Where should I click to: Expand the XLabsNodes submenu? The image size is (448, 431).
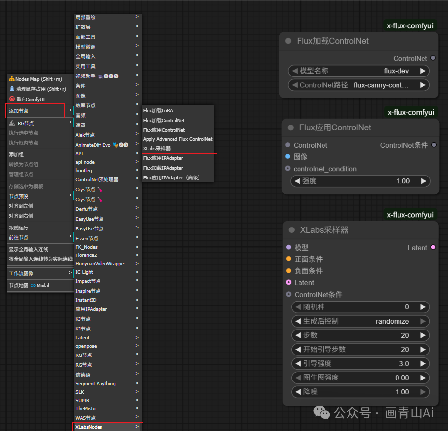coord(107,427)
